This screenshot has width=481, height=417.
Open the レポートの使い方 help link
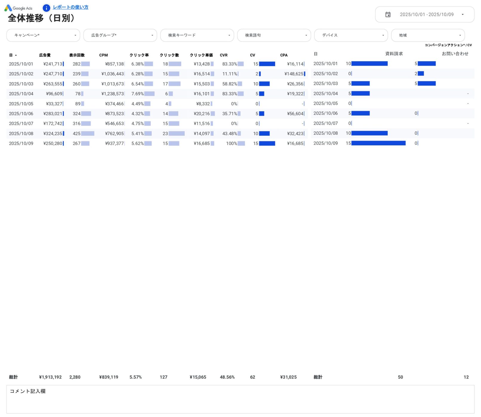pyautogui.click(x=70, y=7)
